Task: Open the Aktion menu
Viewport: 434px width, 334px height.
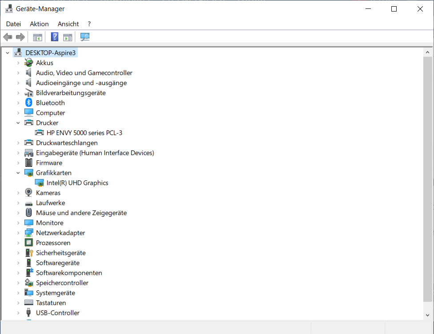Action: (39, 24)
